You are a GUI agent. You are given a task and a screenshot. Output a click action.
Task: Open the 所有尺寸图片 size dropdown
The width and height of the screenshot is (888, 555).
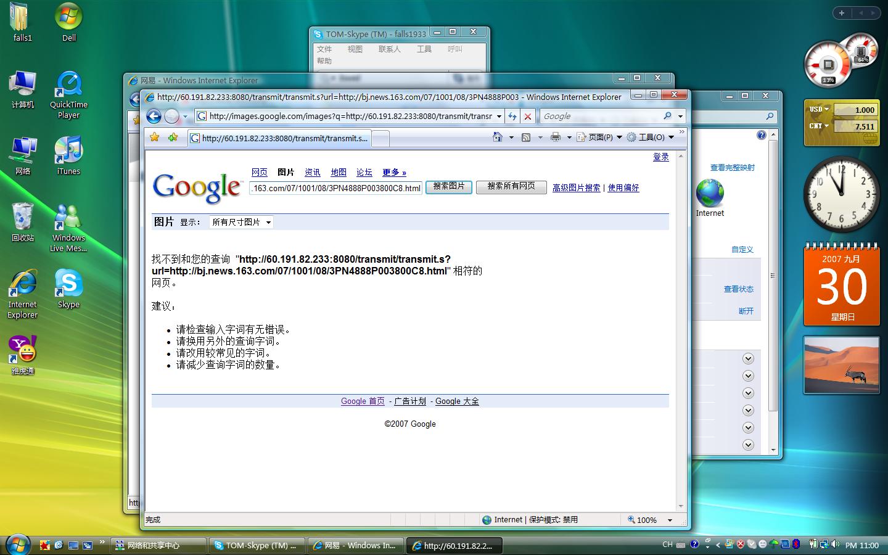241,222
